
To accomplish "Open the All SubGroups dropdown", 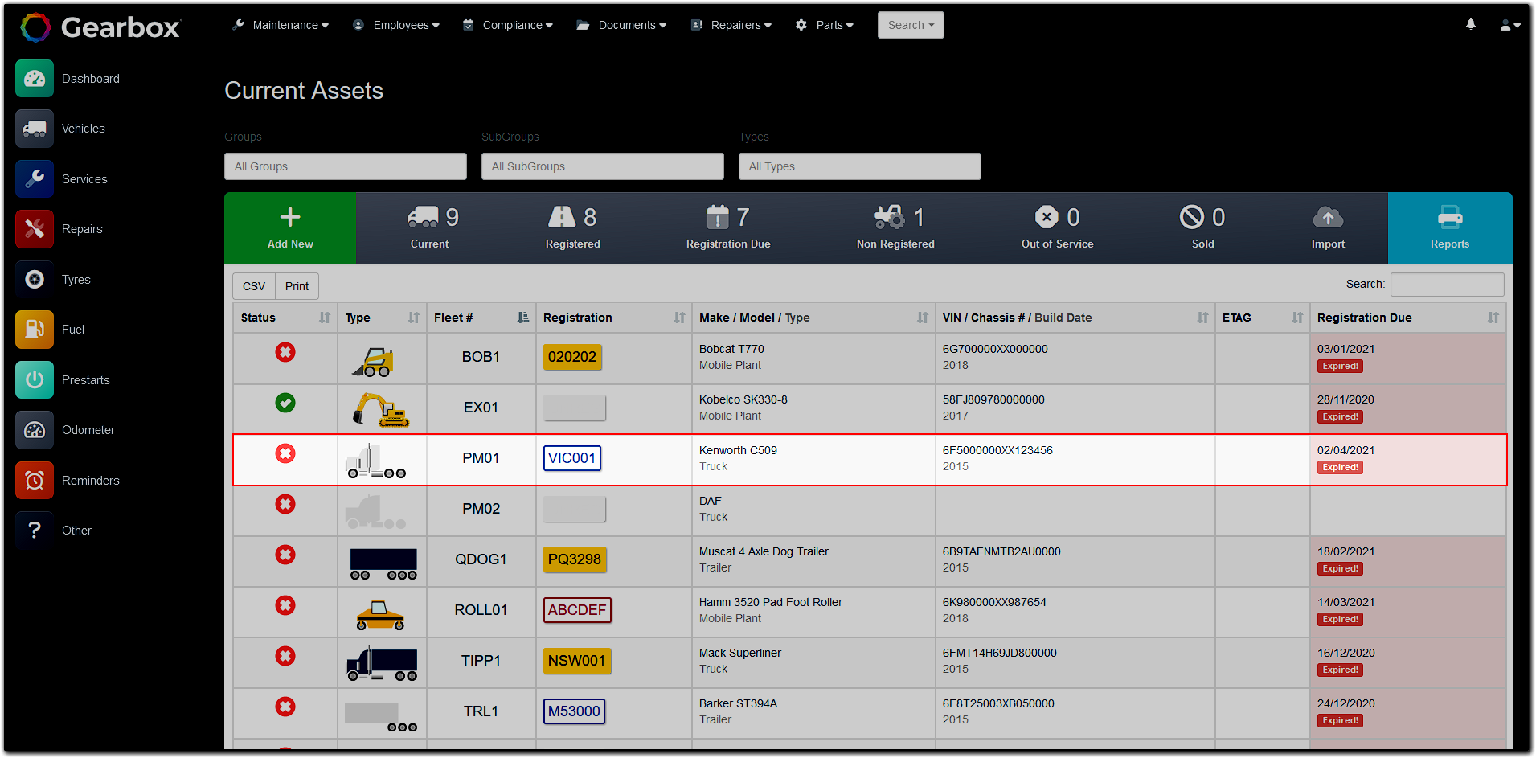I will 603,166.
